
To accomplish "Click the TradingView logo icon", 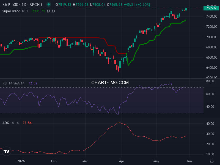I will [6, 151].
